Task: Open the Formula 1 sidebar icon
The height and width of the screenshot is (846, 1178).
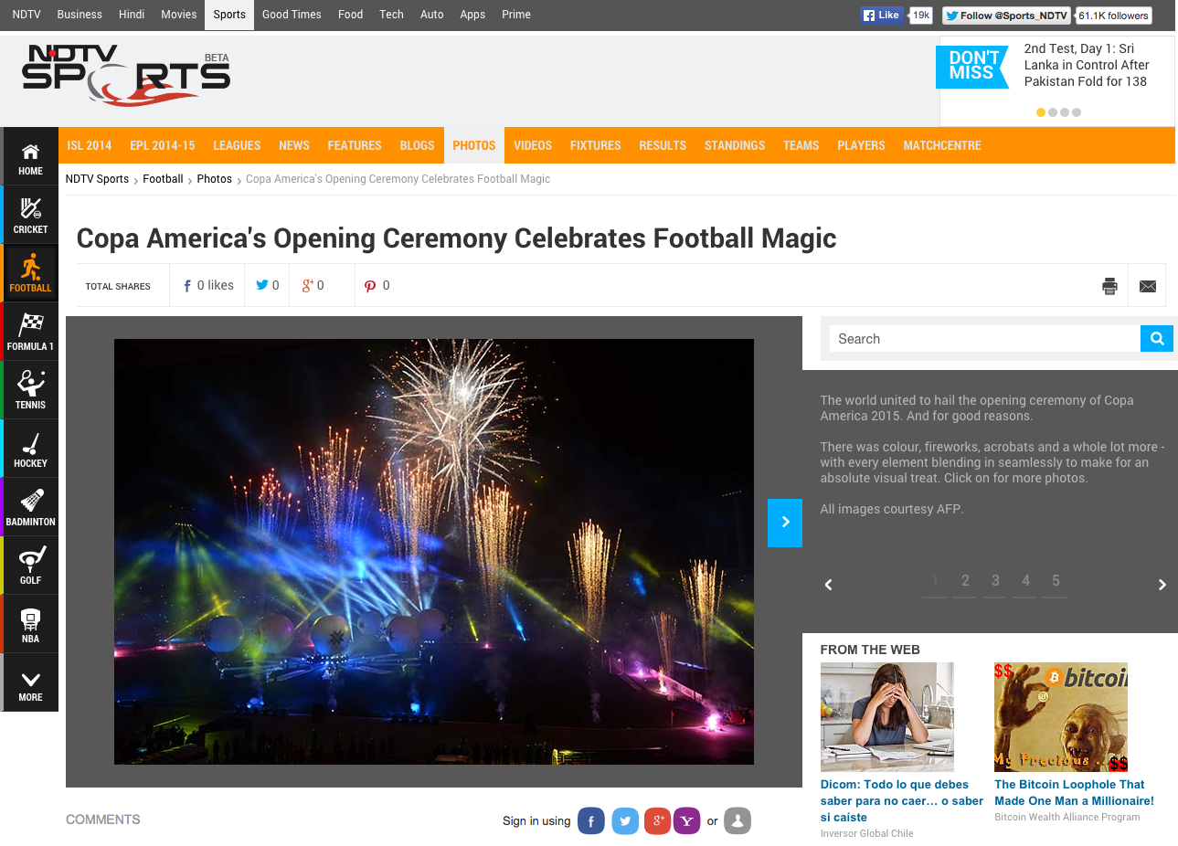Action: pyautogui.click(x=30, y=332)
